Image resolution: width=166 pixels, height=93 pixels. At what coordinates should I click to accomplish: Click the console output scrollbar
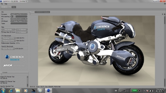(27, 82)
